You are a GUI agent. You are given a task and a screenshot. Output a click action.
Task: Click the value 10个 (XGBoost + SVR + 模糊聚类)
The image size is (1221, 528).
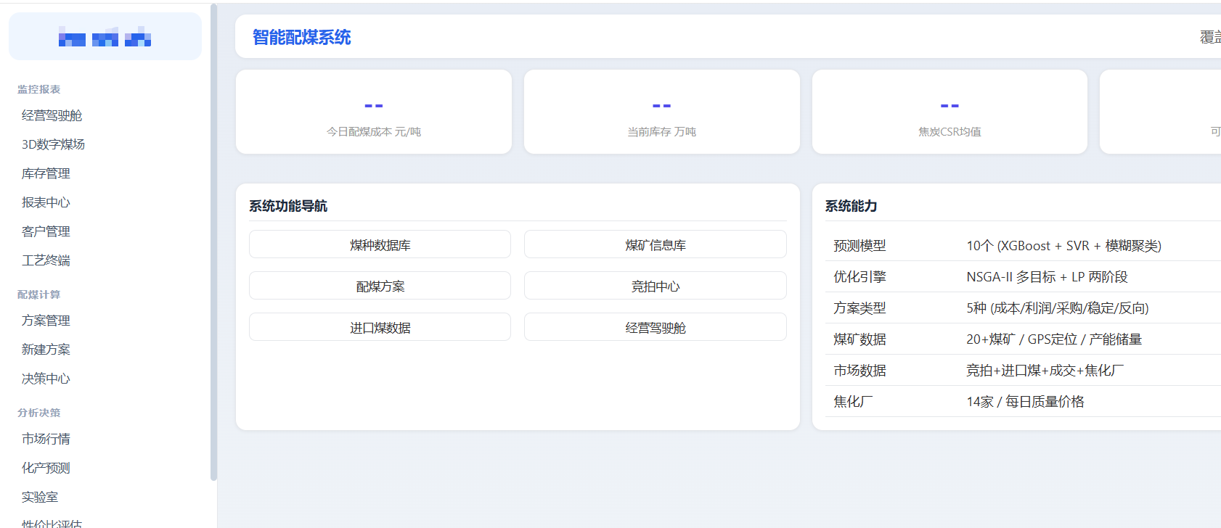click(1063, 246)
